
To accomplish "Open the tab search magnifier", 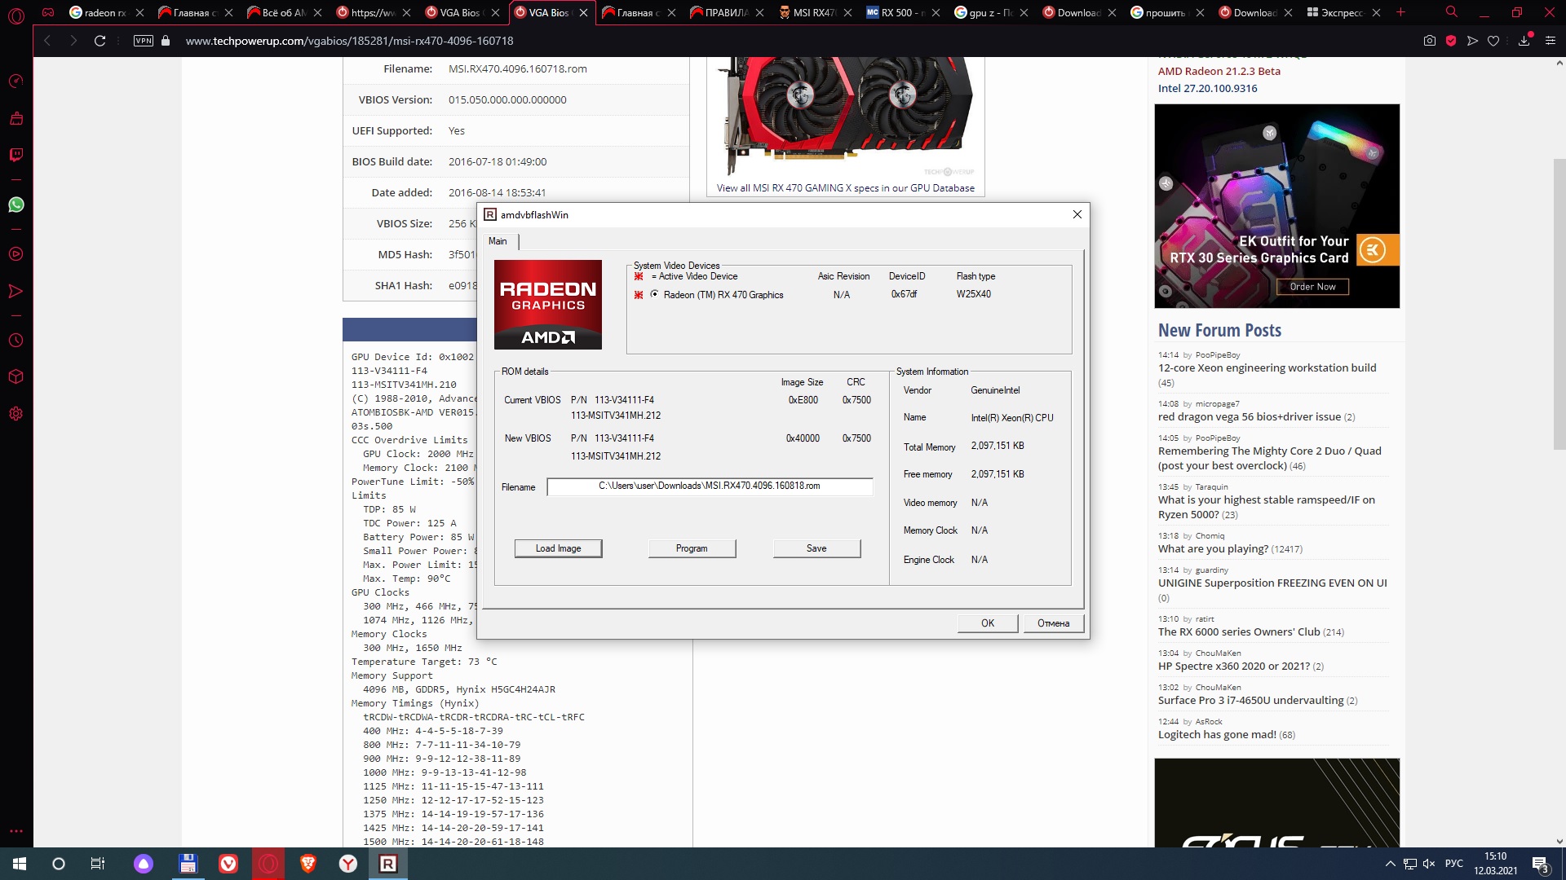I will (1451, 12).
